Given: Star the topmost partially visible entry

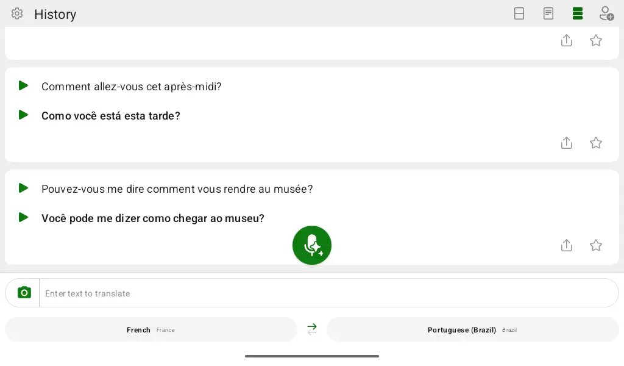Looking at the screenshot, I should 596,40.
